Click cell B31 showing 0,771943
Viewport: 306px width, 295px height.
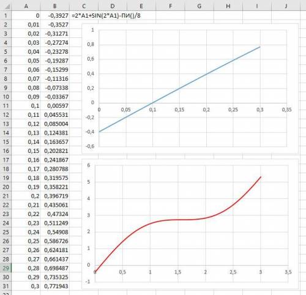[x=55, y=286]
